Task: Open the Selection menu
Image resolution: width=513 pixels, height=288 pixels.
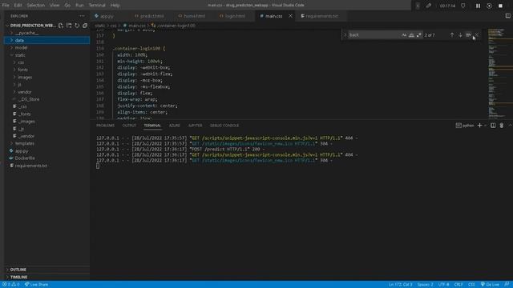Action: click(x=35, y=6)
